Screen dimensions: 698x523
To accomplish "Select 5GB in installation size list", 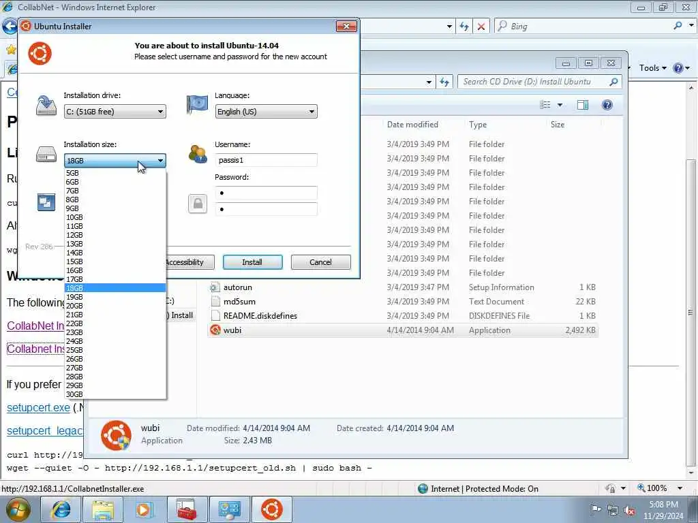I will (x=115, y=173).
